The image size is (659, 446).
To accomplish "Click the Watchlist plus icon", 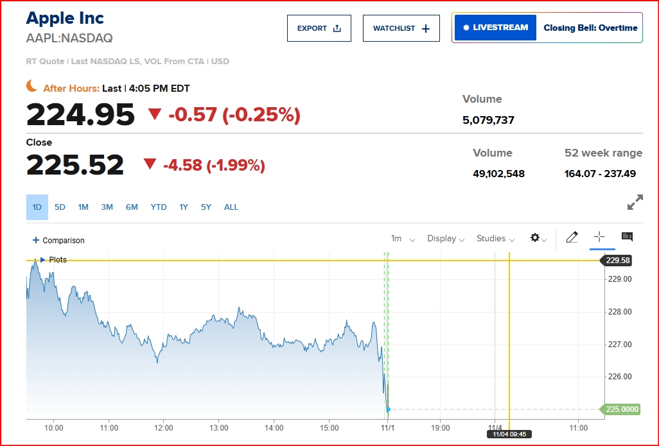I will pos(425,28).
